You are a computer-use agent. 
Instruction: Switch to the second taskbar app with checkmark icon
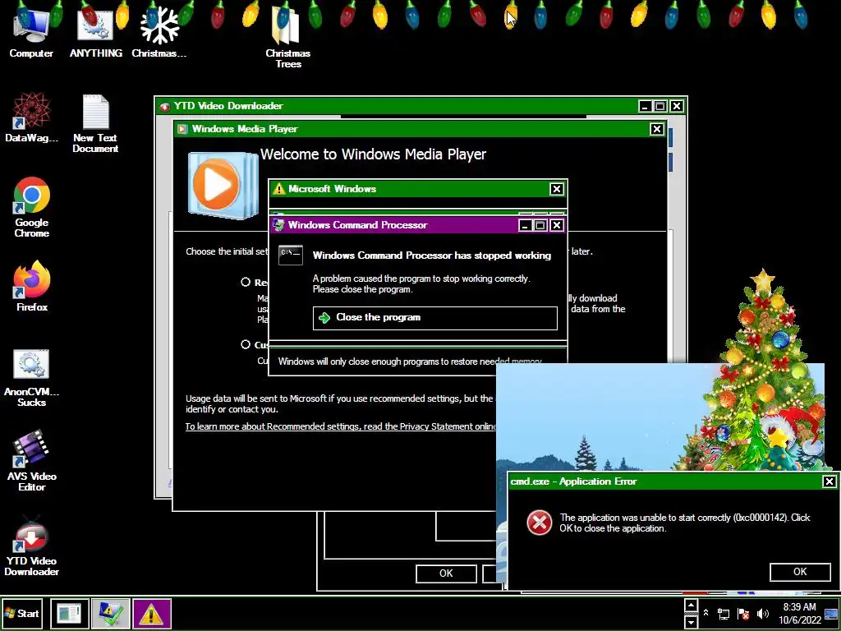tap(111, 613)
